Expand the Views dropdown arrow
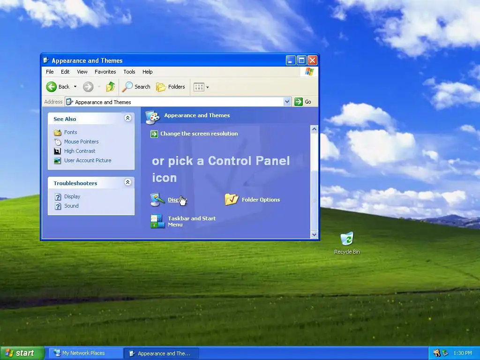This screenshot has width=480, height=360. [208, 87]
